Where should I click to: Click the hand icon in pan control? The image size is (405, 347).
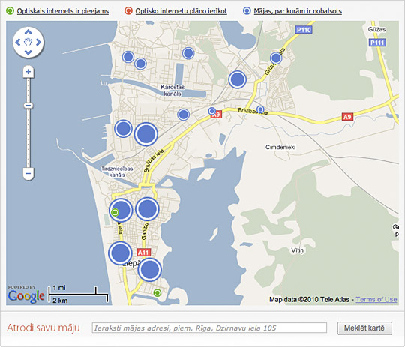pyautogui.click(x=28, y=42)
